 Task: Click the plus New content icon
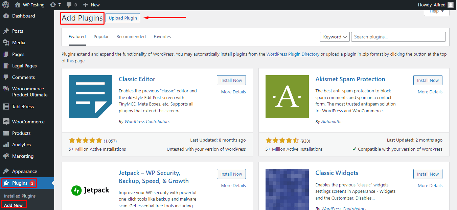86,5
